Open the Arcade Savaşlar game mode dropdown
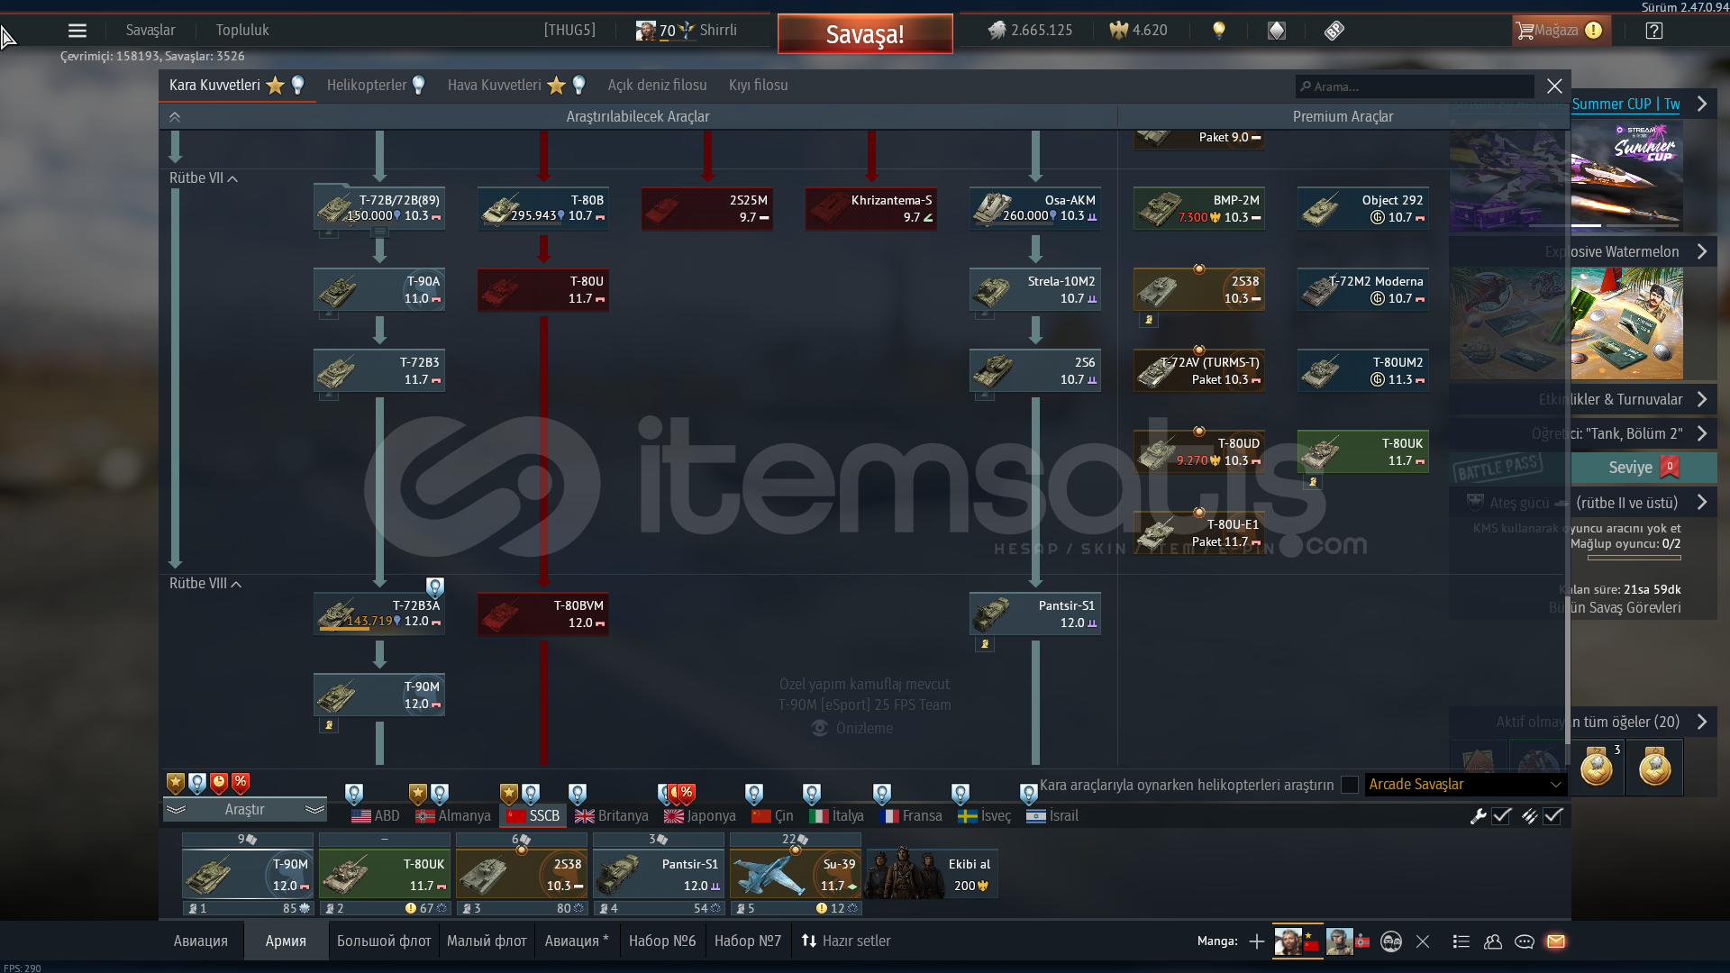Image resolution: width=1730 pixels, height=973 pixels. pos(1465,785)
